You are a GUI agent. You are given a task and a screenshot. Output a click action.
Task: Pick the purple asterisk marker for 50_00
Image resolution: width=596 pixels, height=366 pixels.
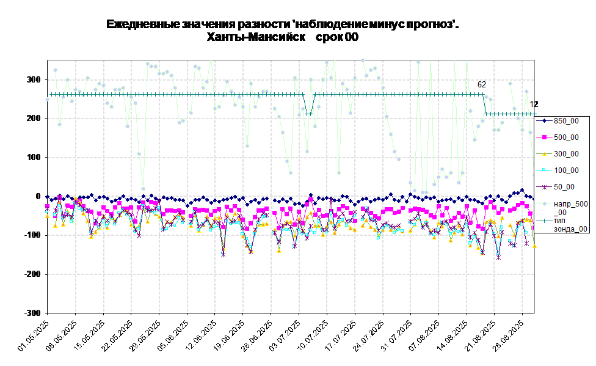(x=544, y=187)
